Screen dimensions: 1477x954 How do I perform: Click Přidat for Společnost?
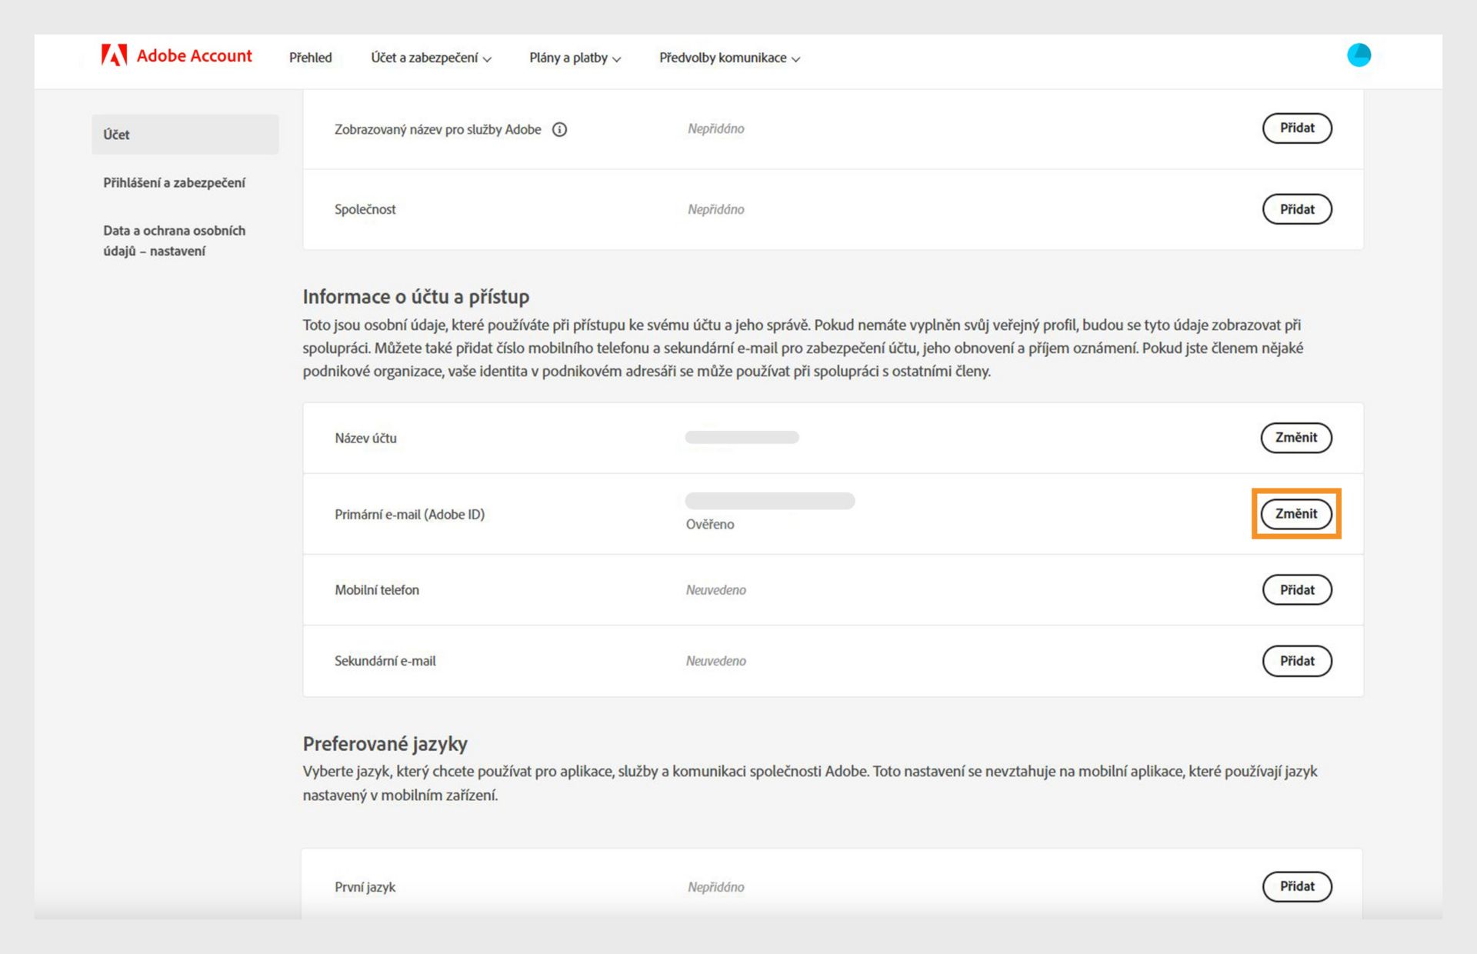click(1296, 209)
